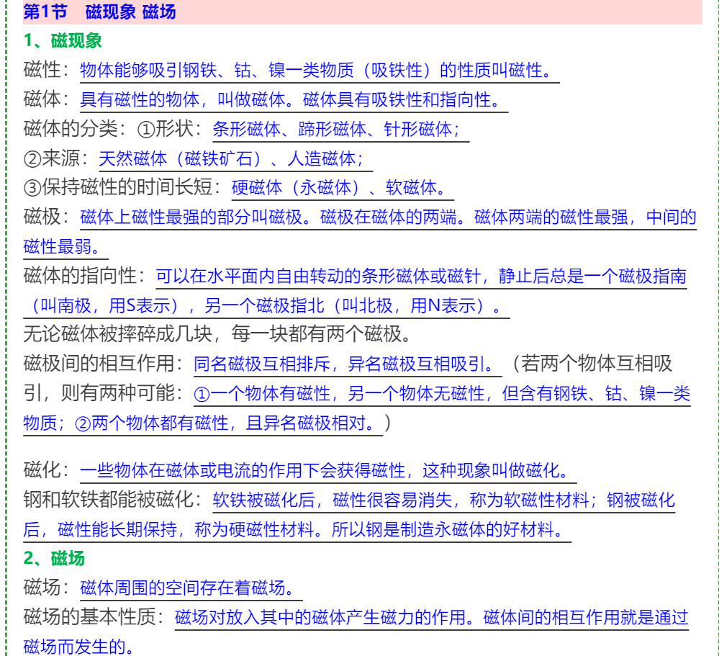719x656 pixels.
Task: Click the line starting "磁性：物体能够吸引钢铁"
Action: [291, 70]
